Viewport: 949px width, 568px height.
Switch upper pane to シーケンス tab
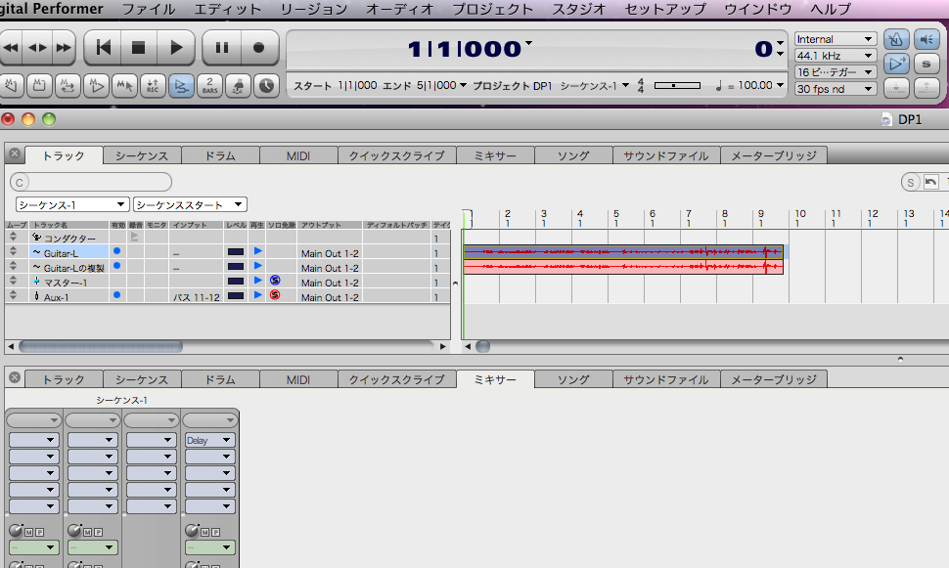pos(142,155)
